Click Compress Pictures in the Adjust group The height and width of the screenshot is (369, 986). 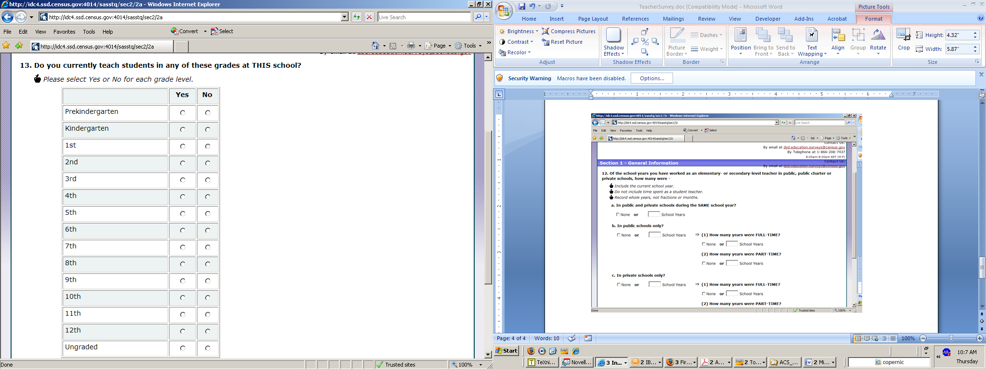click(569, 31)
